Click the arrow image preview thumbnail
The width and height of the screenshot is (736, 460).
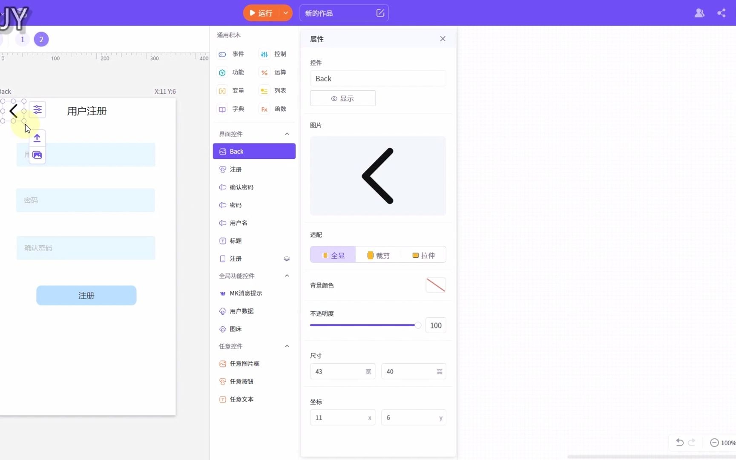(378, 176)
